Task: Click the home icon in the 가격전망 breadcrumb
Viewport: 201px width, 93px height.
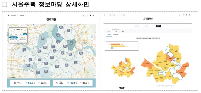Action: click(x=105, y=15)
